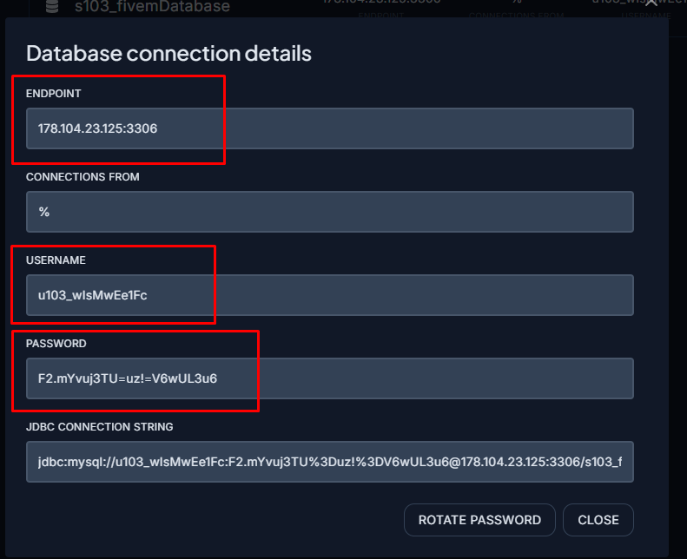This screenshot has height=559, width=687.
Task: Close the dialog with the X icon
Action: point(652,5)
